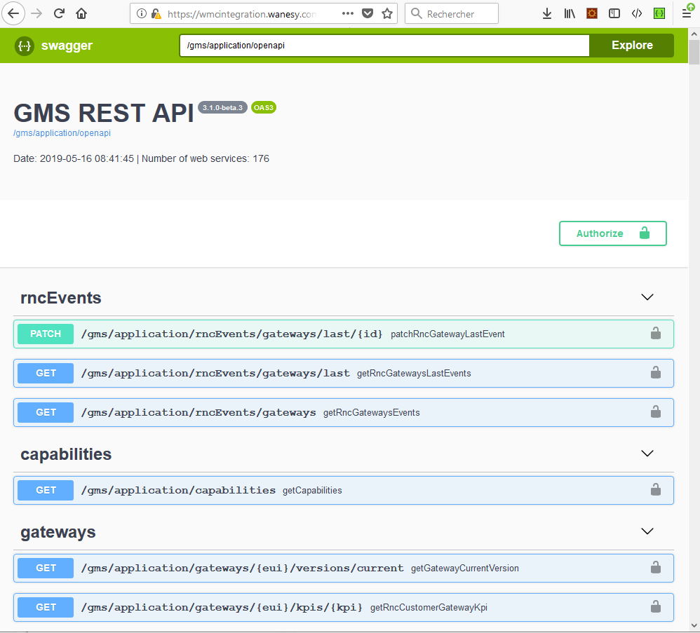The width and height of the screenshot is (700, 633).
Task: Bookmark this page with star icon
Action: click(387, 13)
